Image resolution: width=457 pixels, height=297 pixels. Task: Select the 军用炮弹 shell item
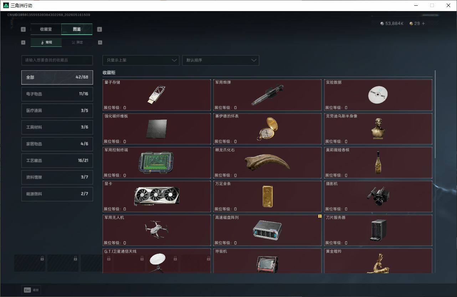click(x=267, y=95)
